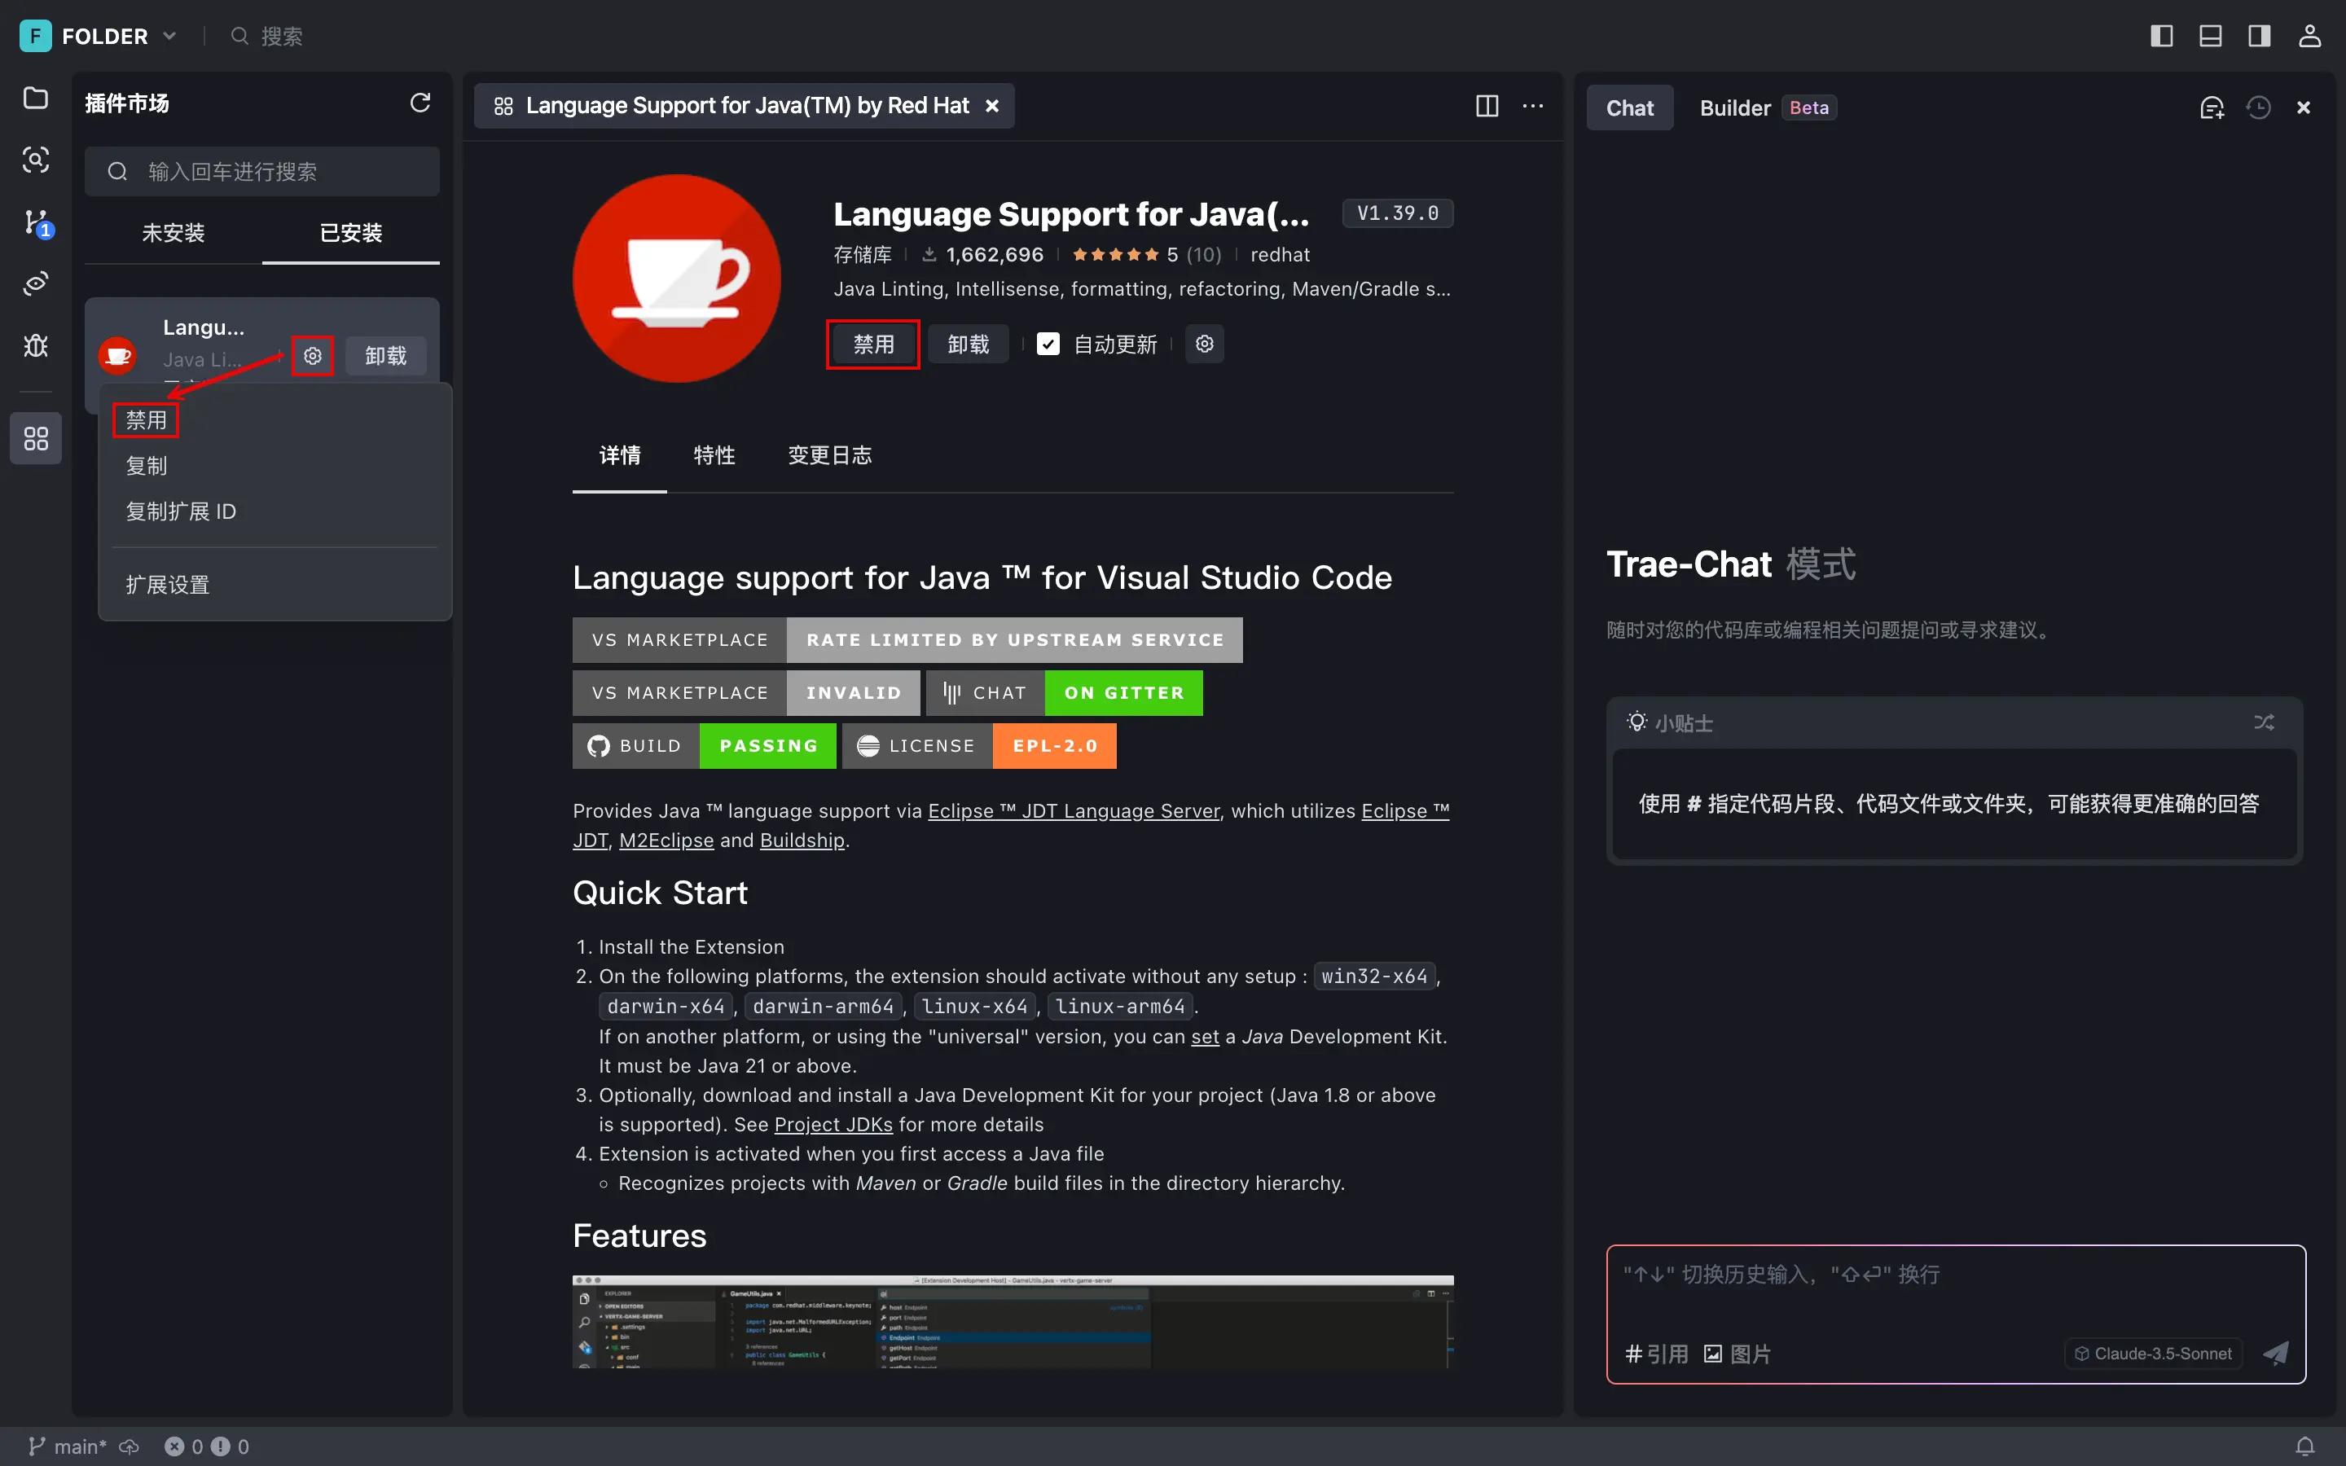
Task: Open chat history clock icon
Action: coord(2258,108)
